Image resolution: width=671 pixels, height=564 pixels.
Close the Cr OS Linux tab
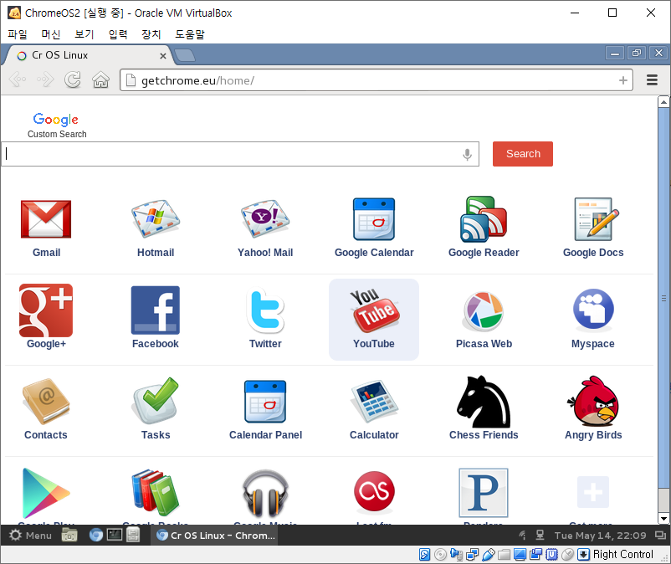pos(163,56)
